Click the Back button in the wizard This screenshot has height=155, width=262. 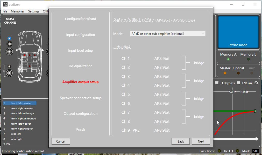click(181, 141)
